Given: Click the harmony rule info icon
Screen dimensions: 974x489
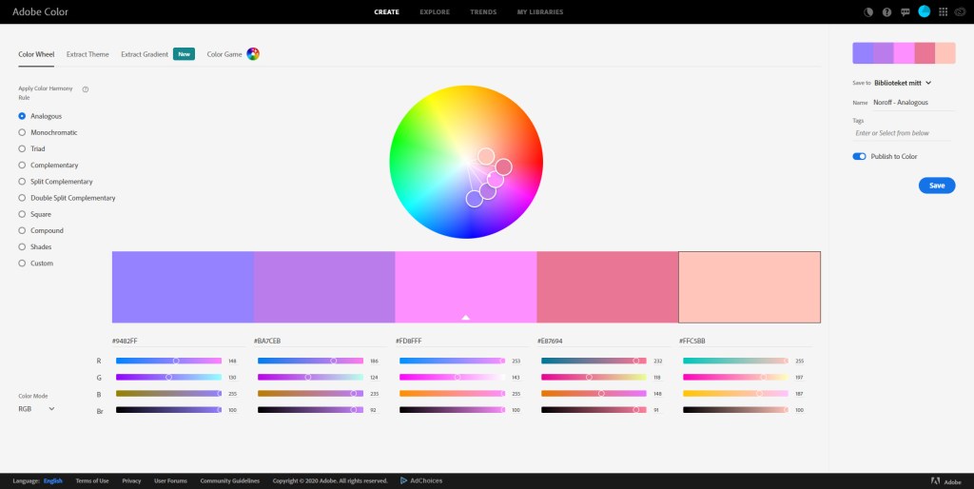Looking at the screenshot, I should pos(86,89).
